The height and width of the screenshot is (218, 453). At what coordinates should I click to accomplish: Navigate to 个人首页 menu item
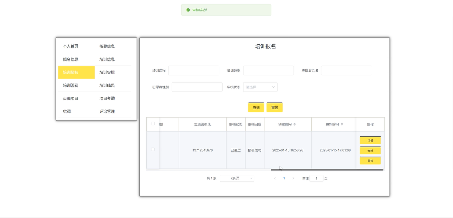point(71,46)
